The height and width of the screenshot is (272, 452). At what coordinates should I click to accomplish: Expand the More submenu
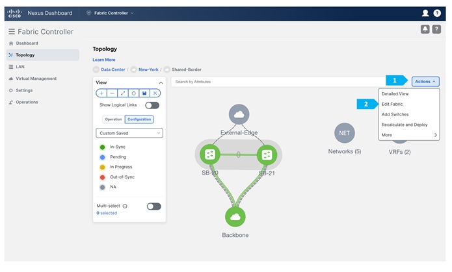click(x=409, y=135)
